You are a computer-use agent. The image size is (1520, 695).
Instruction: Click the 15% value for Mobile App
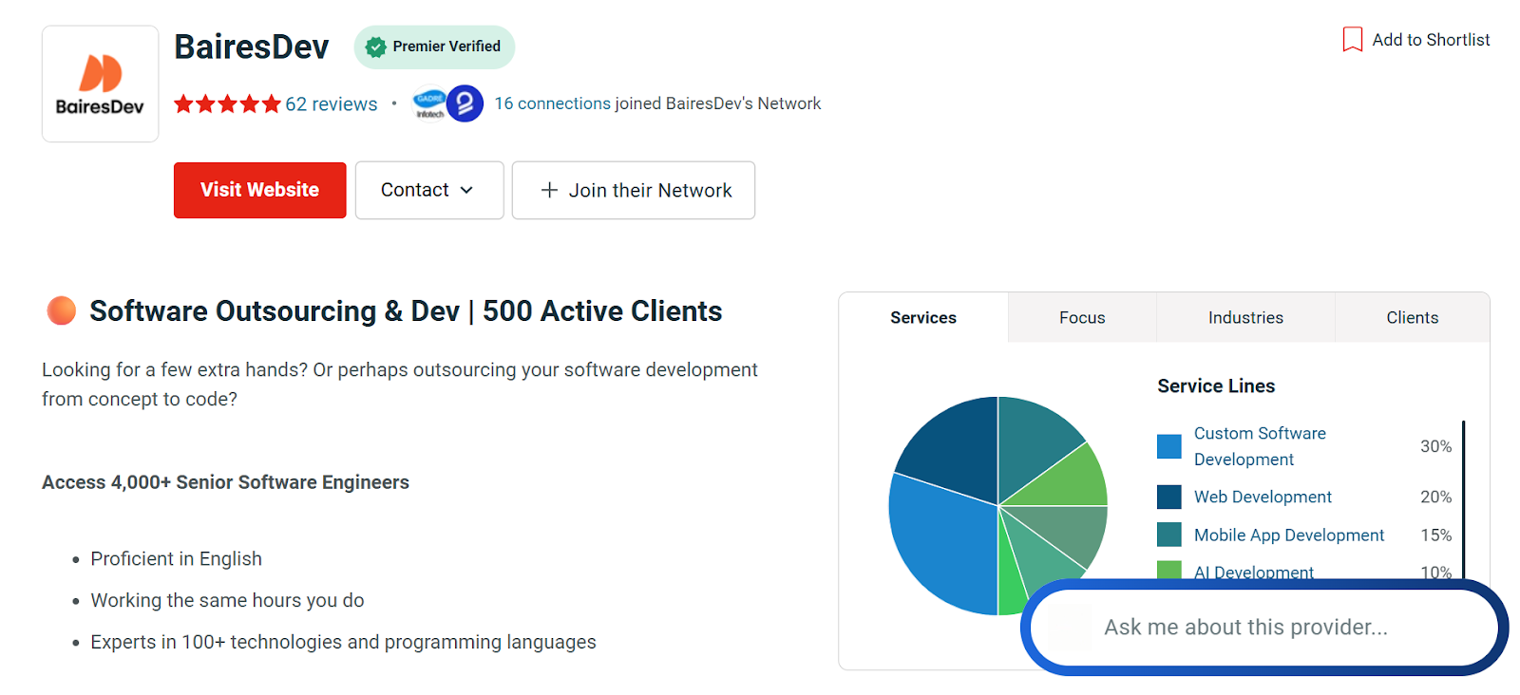tap(1435, 535)
